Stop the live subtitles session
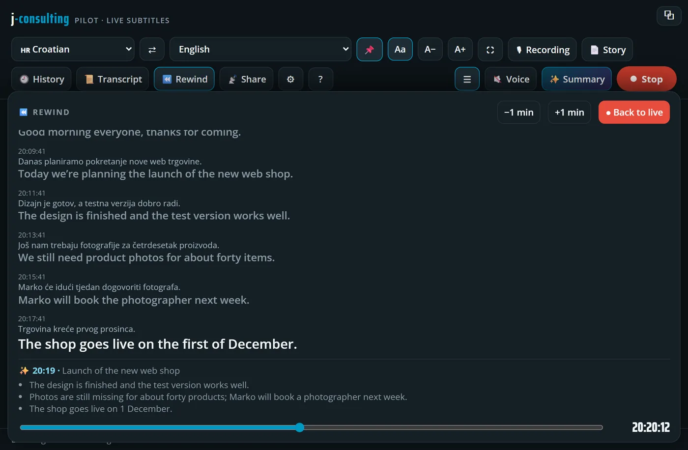Screen dimensions: 688x450 tap(646, 79)
